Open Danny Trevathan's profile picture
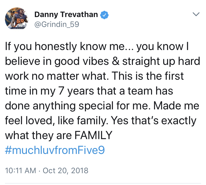The image size is (206, 185). pyautogui.click(x=17, y=19)
